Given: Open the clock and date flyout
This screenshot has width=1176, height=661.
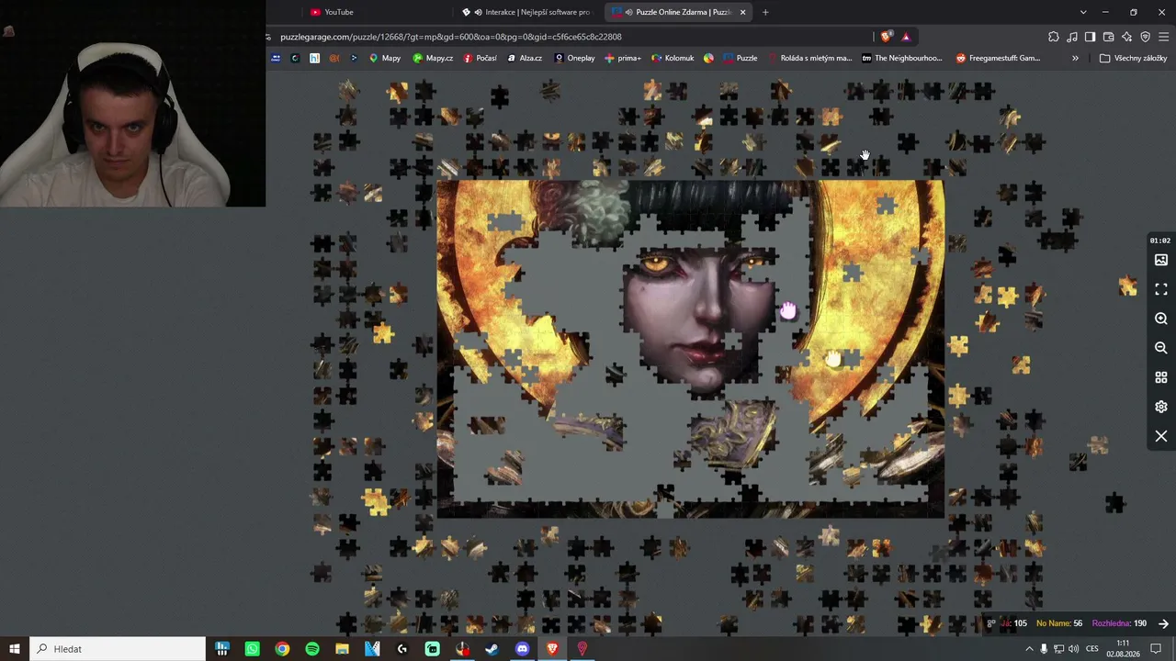Looking at the screenshot, I should (1123, 649).
